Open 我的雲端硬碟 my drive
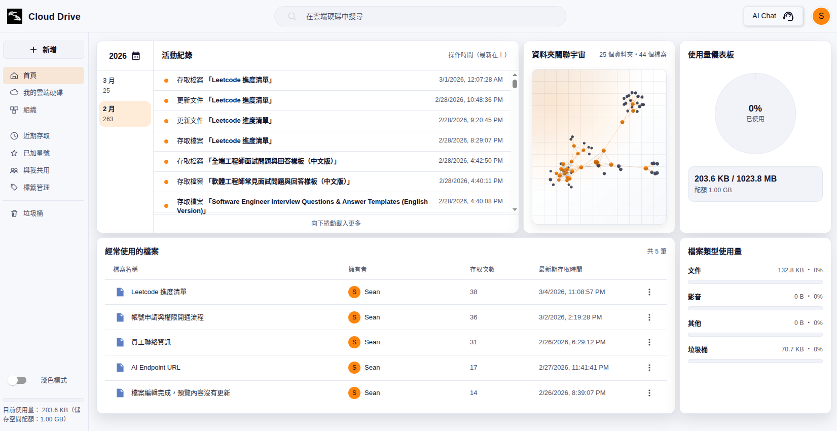The image size is (837, 431). 44,93
